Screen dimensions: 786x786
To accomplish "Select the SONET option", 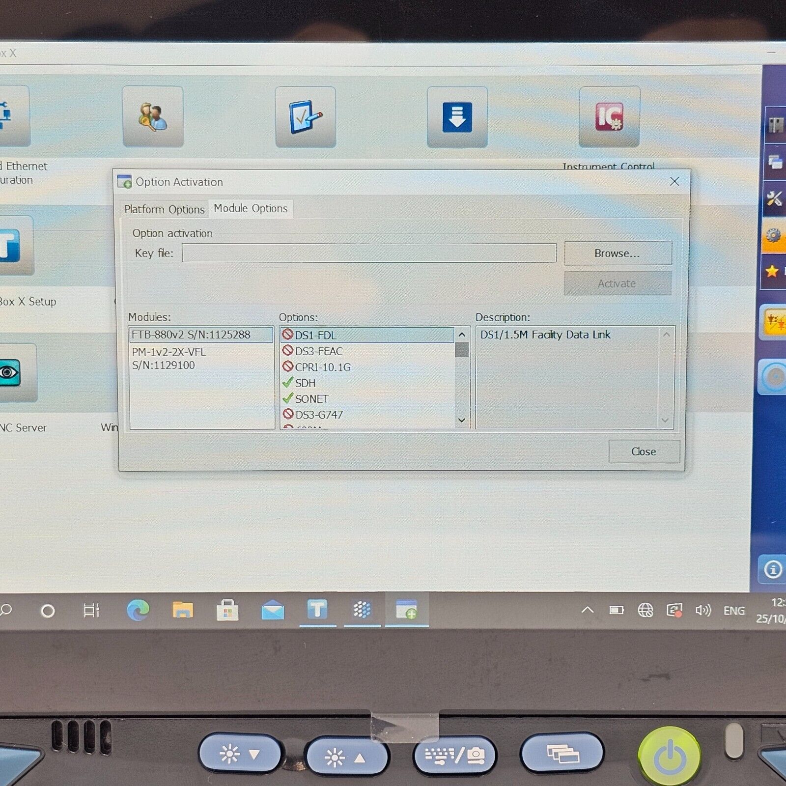I will [367, 399].
